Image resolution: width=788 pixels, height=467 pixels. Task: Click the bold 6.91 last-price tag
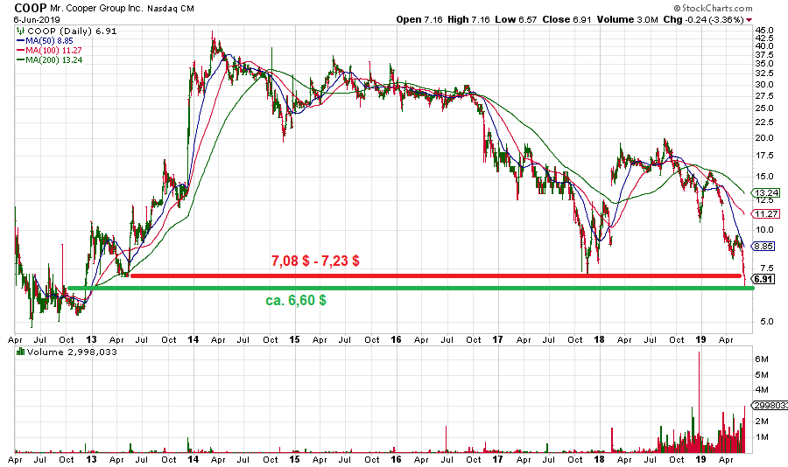point(763,279)
